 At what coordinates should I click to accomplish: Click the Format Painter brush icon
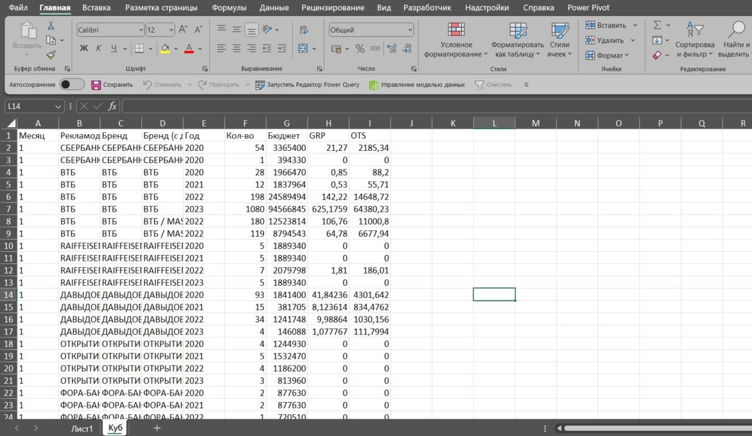tap(51, 55)
